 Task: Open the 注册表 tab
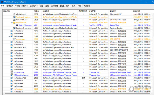pyautogui.click(x=62, y=6)
